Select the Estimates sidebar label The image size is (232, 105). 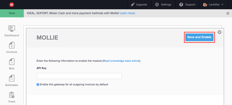coord(12,85)
